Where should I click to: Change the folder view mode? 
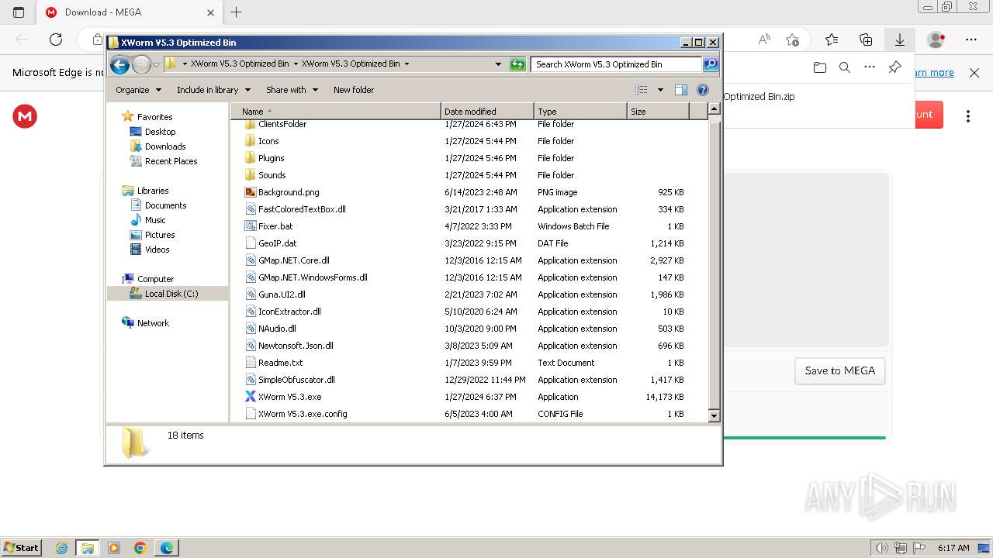coord(642,90)
